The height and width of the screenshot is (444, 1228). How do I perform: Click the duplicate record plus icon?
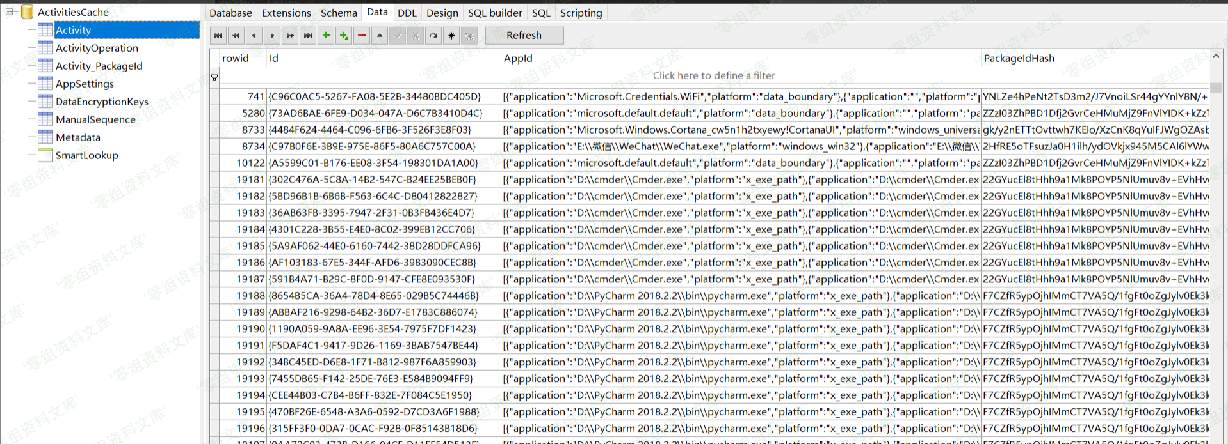click(x=344, y=36)
